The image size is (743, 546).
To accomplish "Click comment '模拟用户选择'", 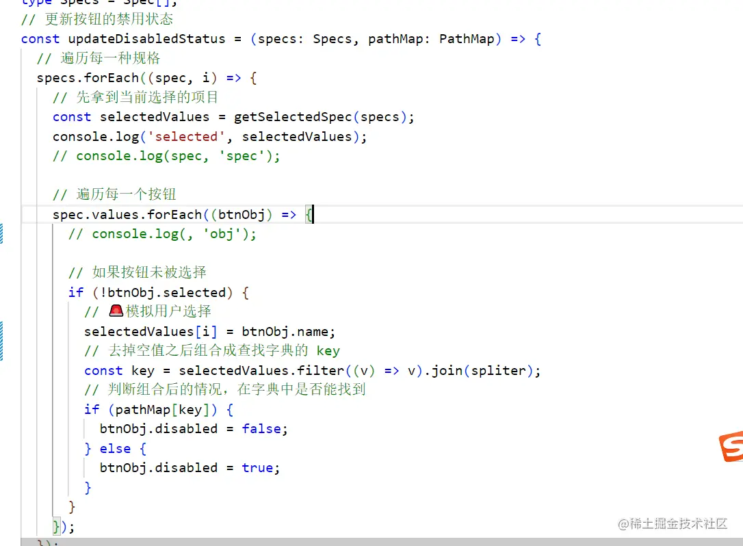I will tap(169, 311).
